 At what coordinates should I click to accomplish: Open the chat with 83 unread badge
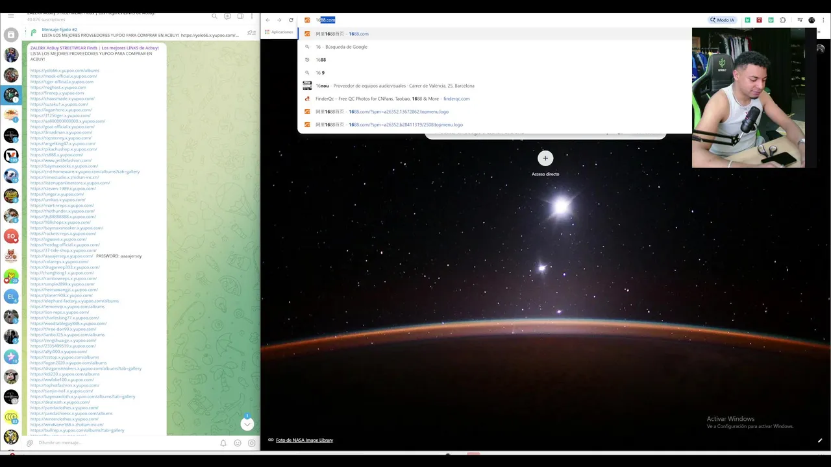click(x=11, y=417)
